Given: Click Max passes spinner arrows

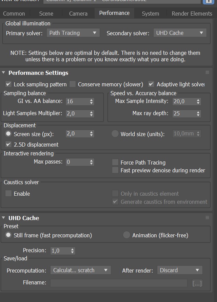Looking at the screenshot, I should 91,162.
